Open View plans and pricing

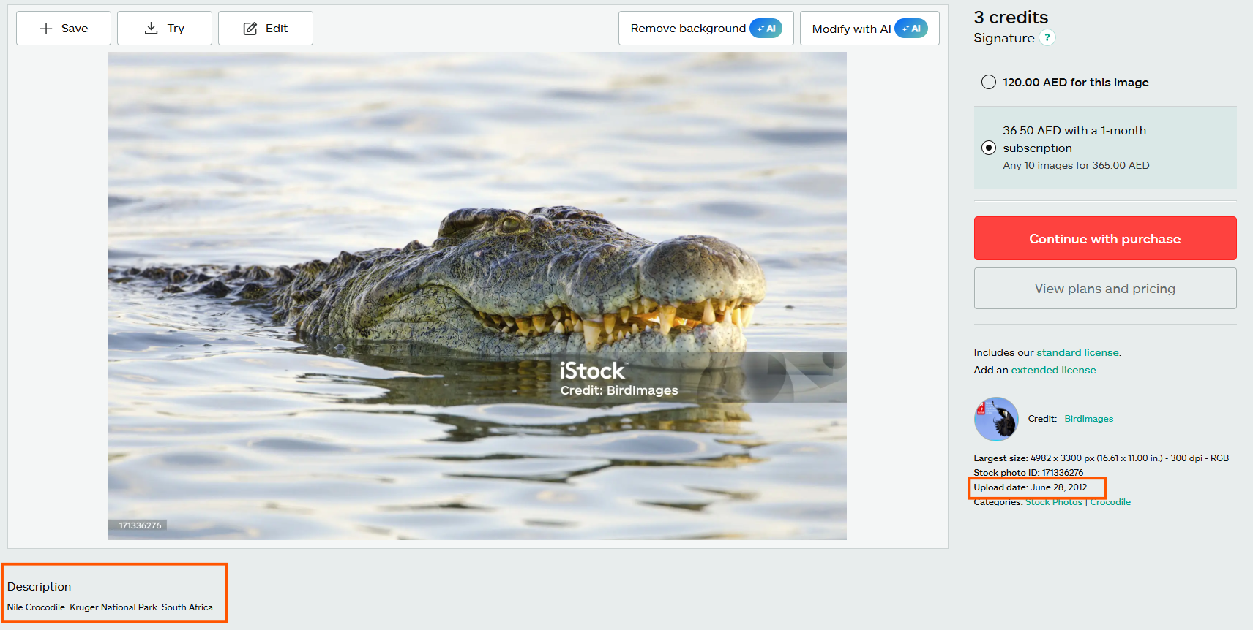pos(1104,289)
